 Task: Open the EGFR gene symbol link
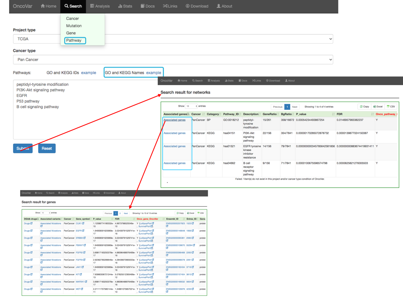click(x=80, y=231)
